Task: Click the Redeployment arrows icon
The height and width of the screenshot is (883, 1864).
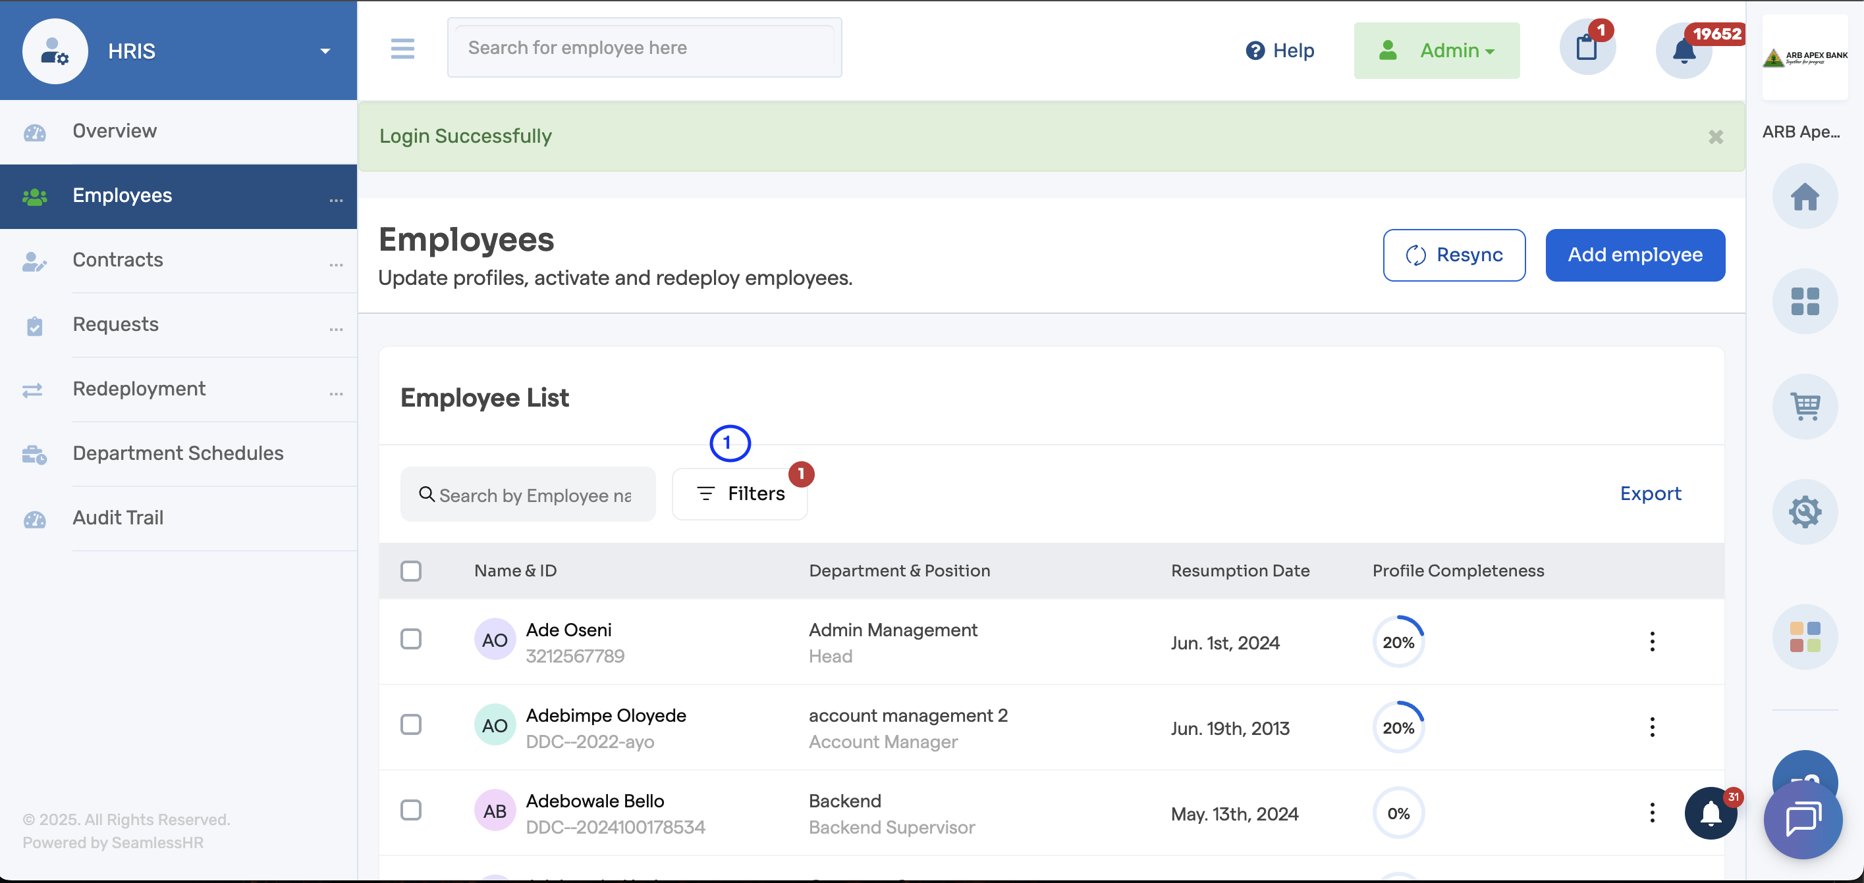Action: 32,390
